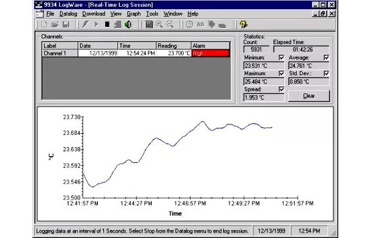Click the status bar time 12:54 PM
367x238 pixels.
coord(309,231)
